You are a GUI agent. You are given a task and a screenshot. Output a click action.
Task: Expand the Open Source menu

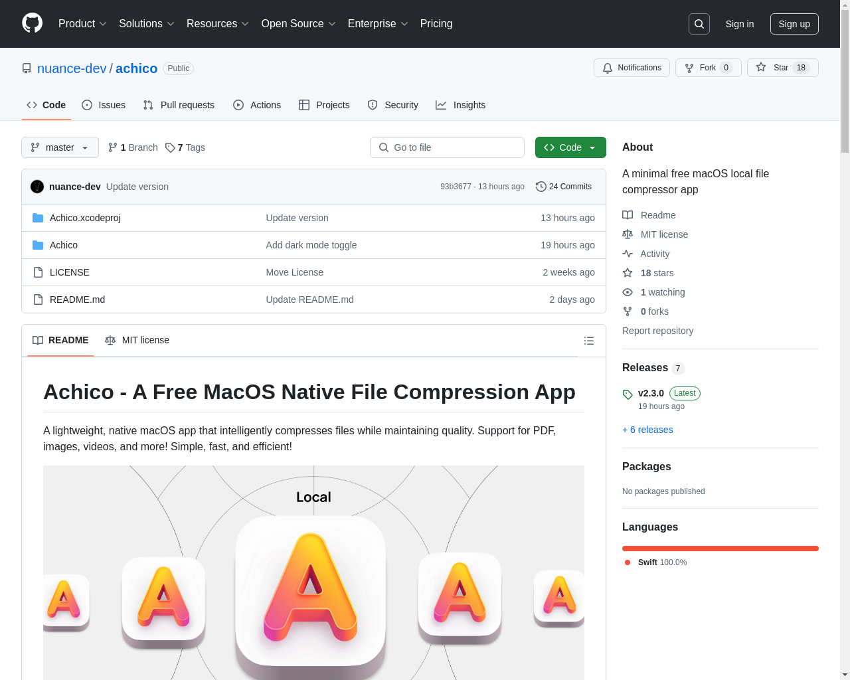click(299, 24)
